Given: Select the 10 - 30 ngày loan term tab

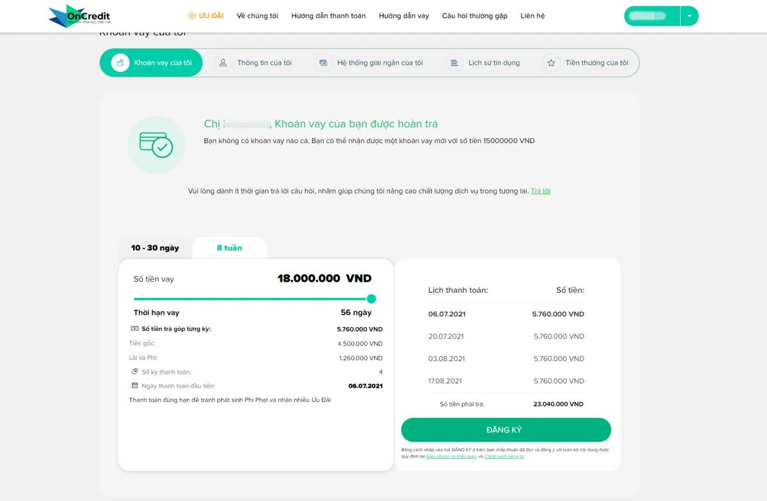Looking at the screenshot, I should (155, 248).
